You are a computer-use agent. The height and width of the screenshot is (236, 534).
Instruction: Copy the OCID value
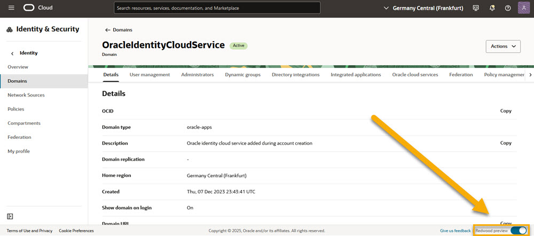[x=506, y=111]
